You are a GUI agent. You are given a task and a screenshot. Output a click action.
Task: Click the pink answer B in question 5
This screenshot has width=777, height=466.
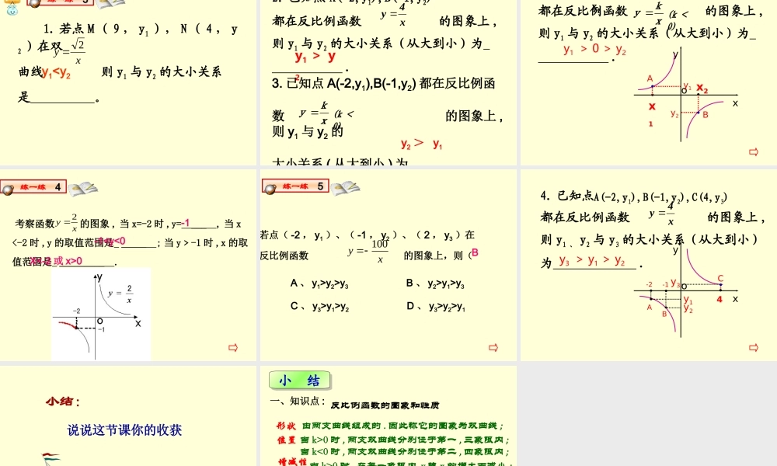click(x=475, y=252)
